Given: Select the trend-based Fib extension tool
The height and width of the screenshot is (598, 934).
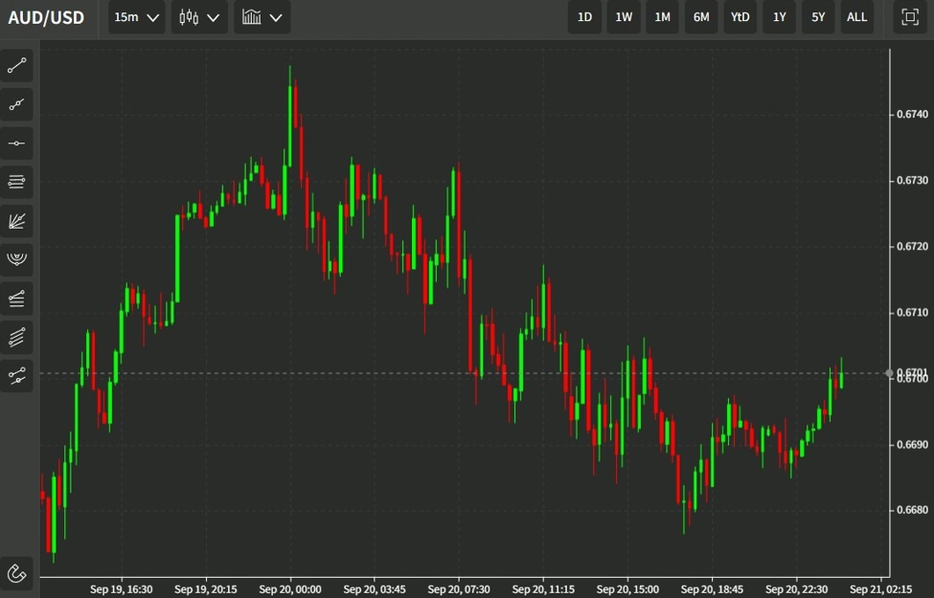Looking at the screenshot, I should click(x=16, y=298).
